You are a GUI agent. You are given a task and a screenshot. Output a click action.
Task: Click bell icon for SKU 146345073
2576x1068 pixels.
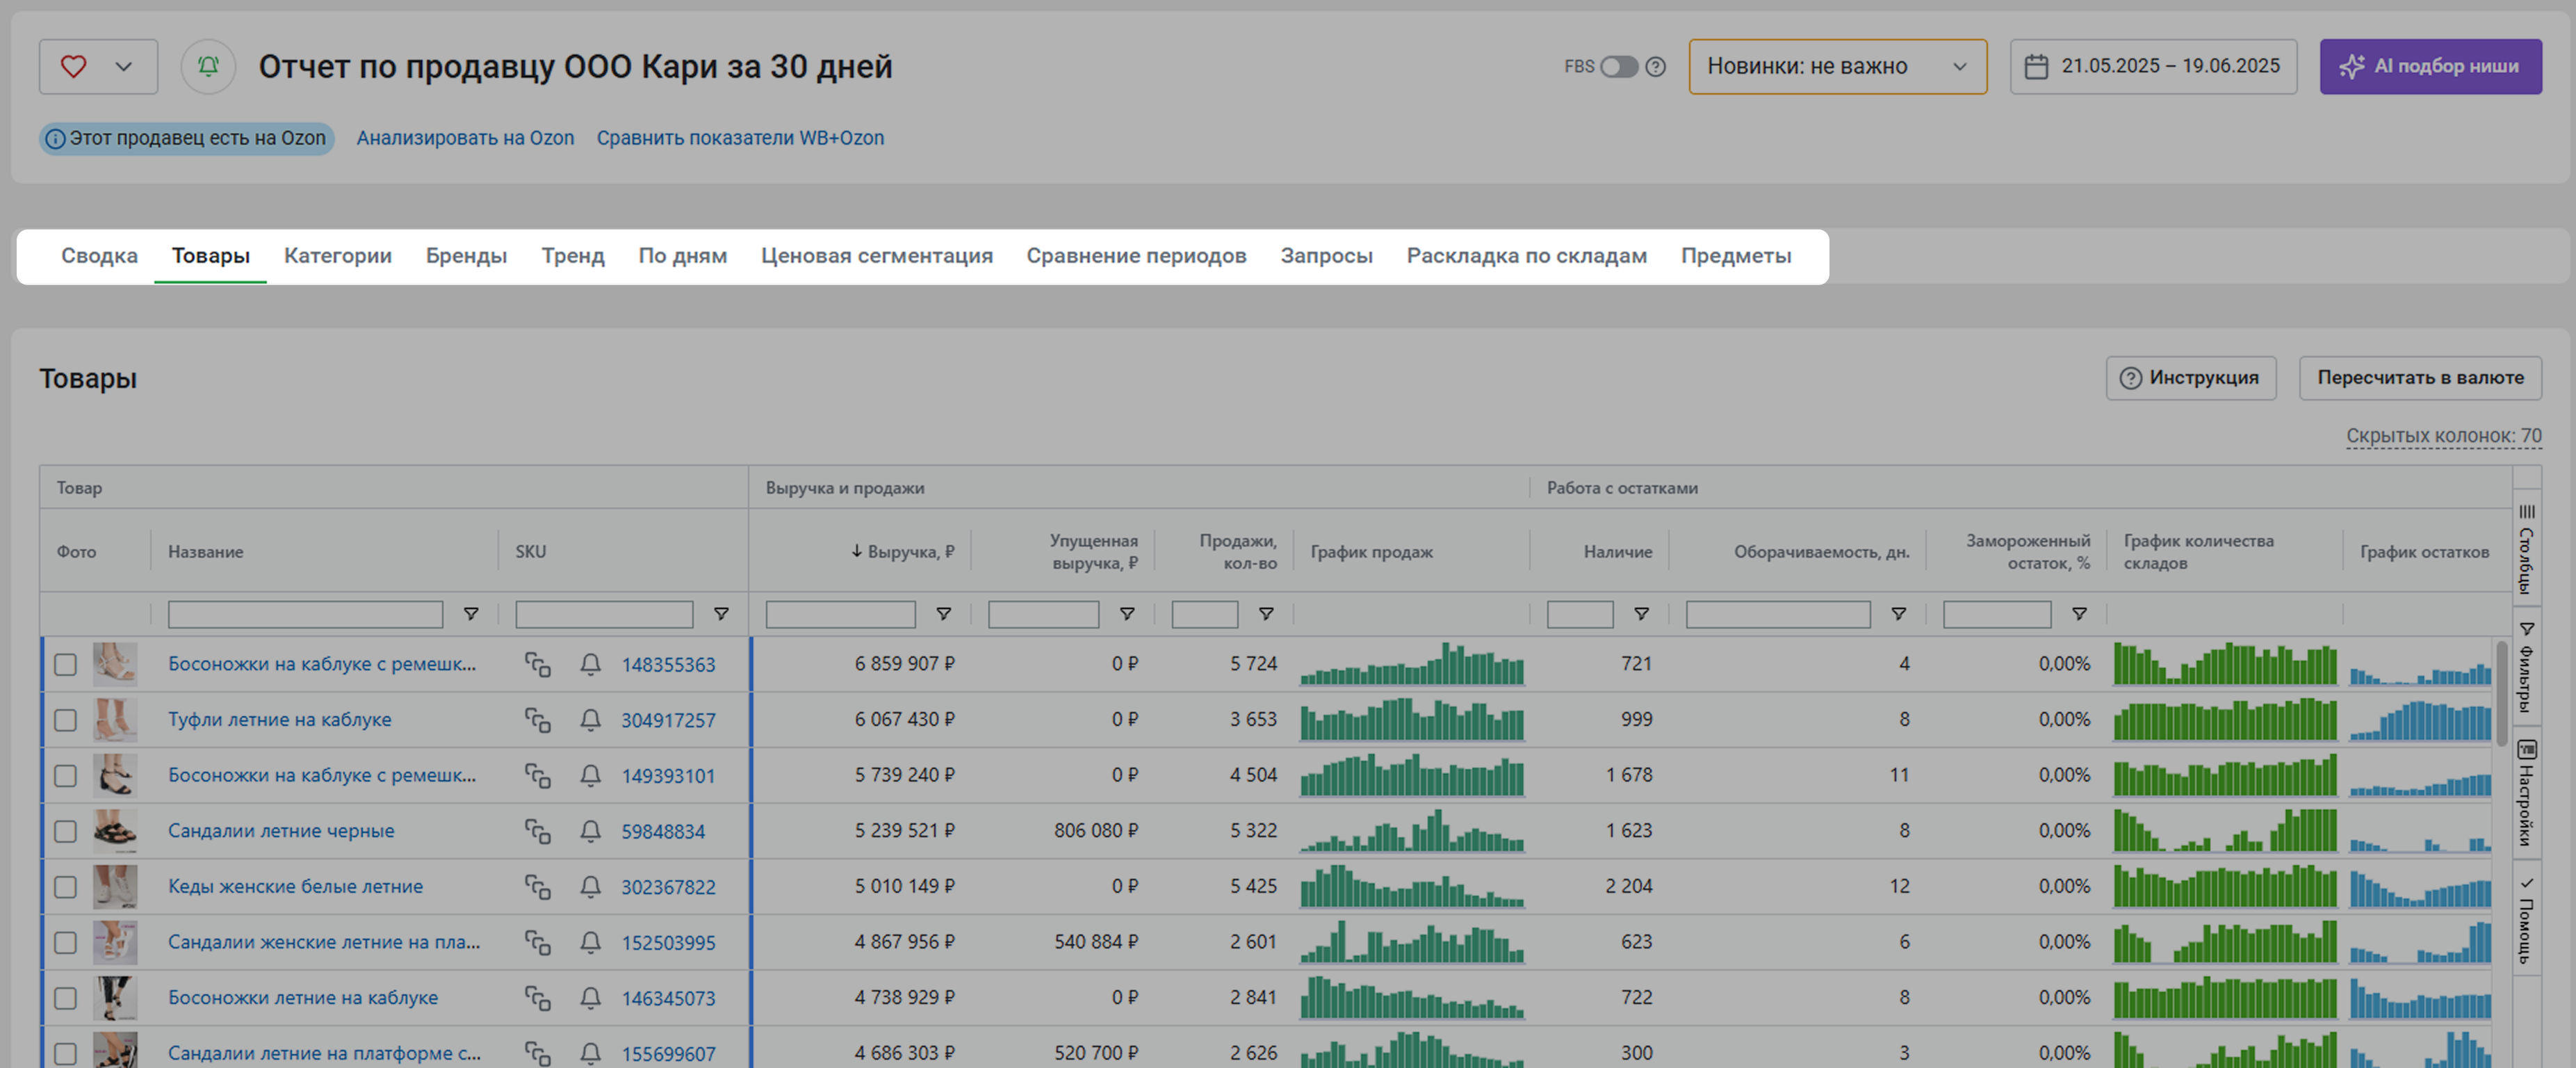[x=591, y=998]
